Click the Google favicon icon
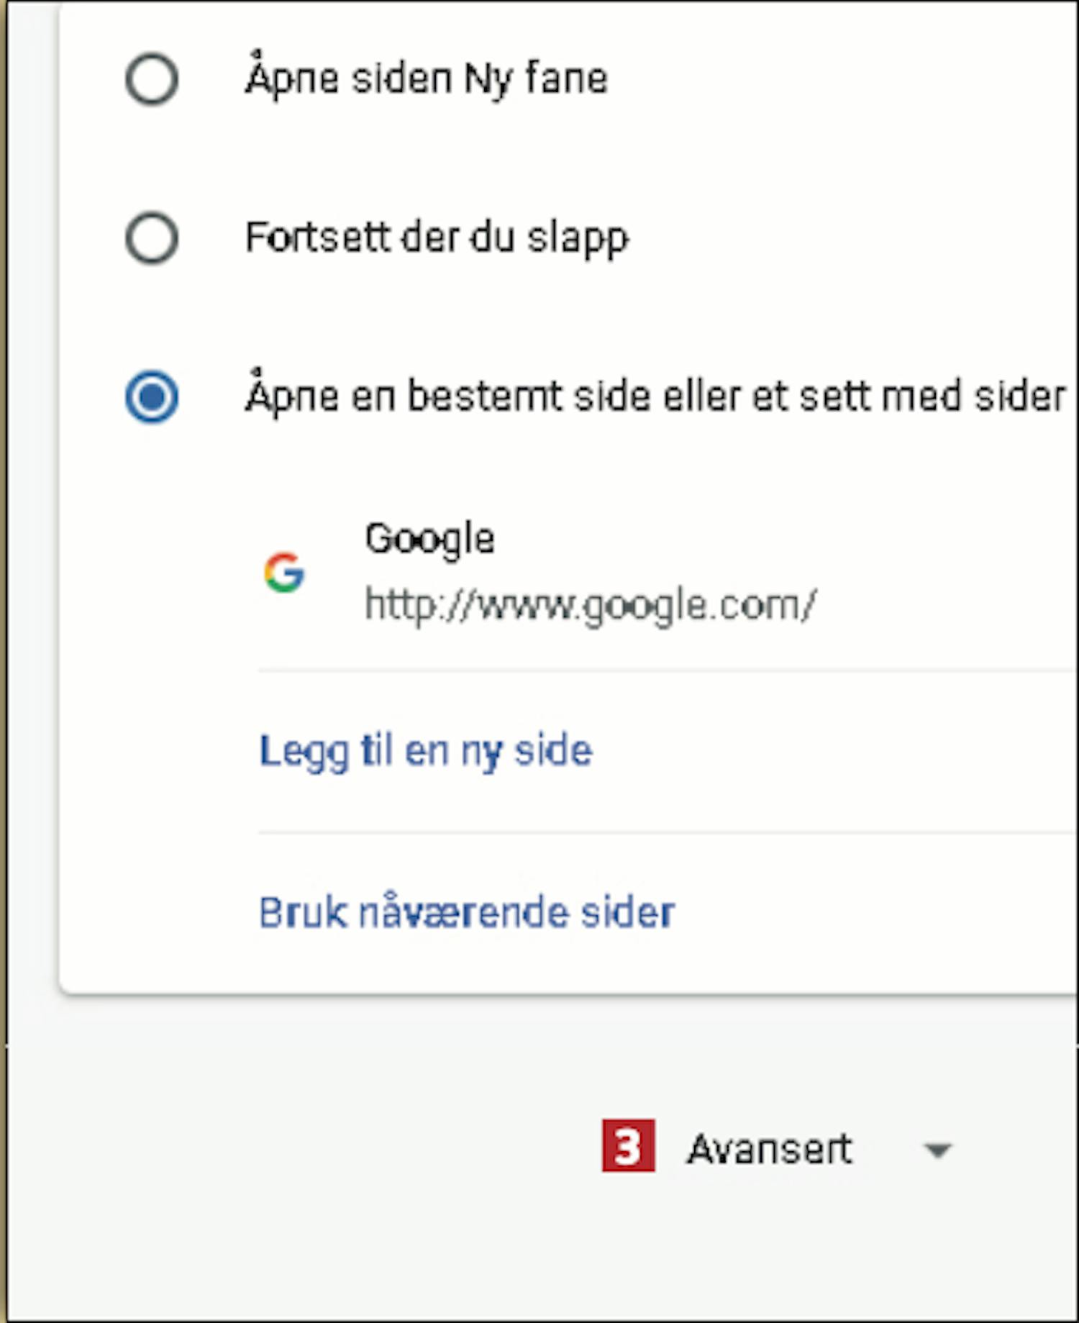This screenshot has height=1323, width=1079. 284,573
